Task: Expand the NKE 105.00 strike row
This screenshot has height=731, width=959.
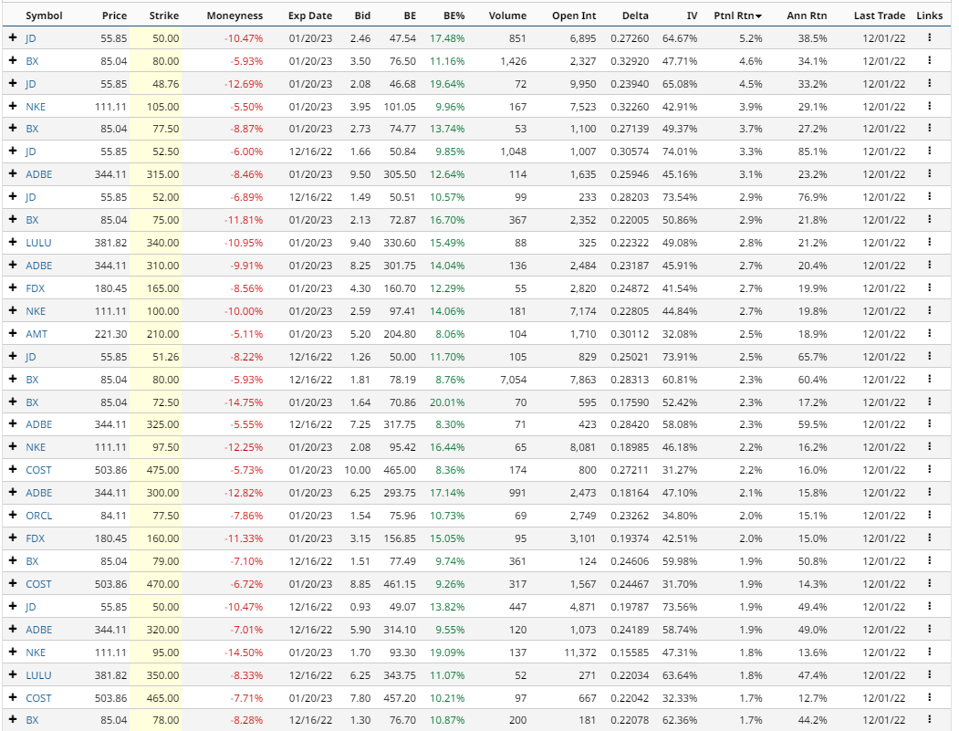Action: pyautogui.click(x=12, y=107)
